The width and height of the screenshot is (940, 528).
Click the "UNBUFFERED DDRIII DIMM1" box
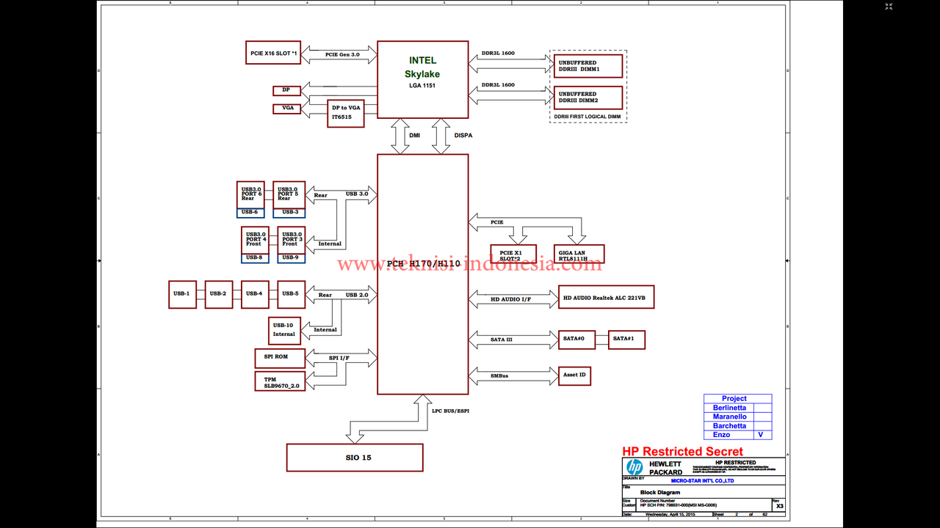[x=587, y=66]
